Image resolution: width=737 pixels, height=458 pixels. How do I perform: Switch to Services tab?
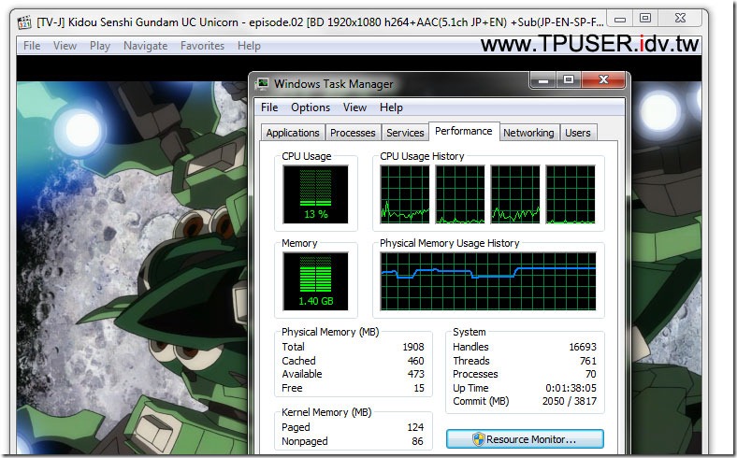pos(405,133)
